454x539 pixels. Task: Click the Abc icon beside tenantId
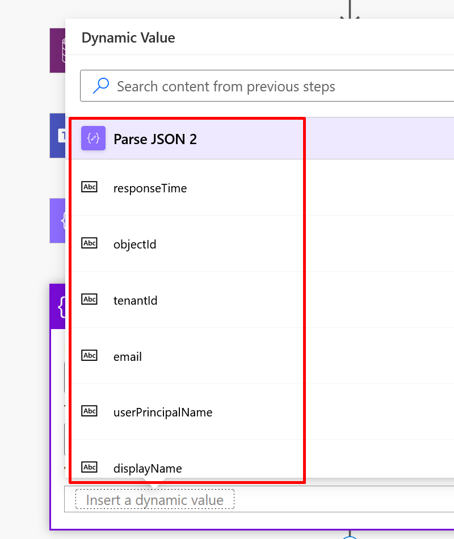click(x=90, y=299)
